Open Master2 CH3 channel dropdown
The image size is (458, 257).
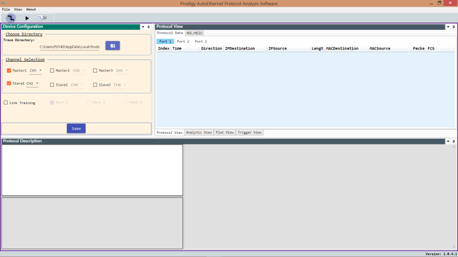(x=79, y=71)
